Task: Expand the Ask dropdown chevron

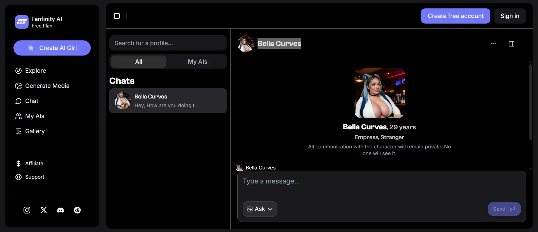Action: pyautogui.click(x=270, y=209)
